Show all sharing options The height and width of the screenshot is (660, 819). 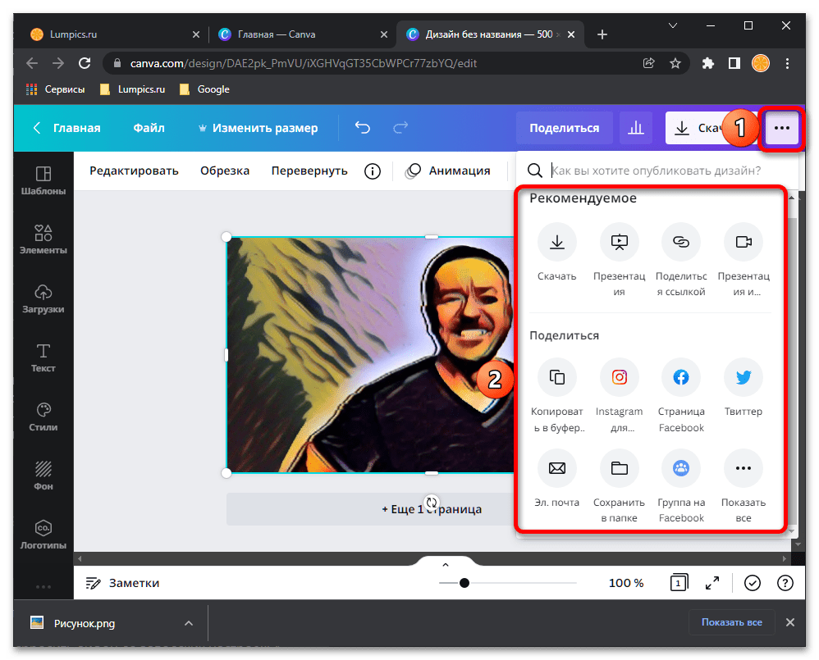point(744,469)
